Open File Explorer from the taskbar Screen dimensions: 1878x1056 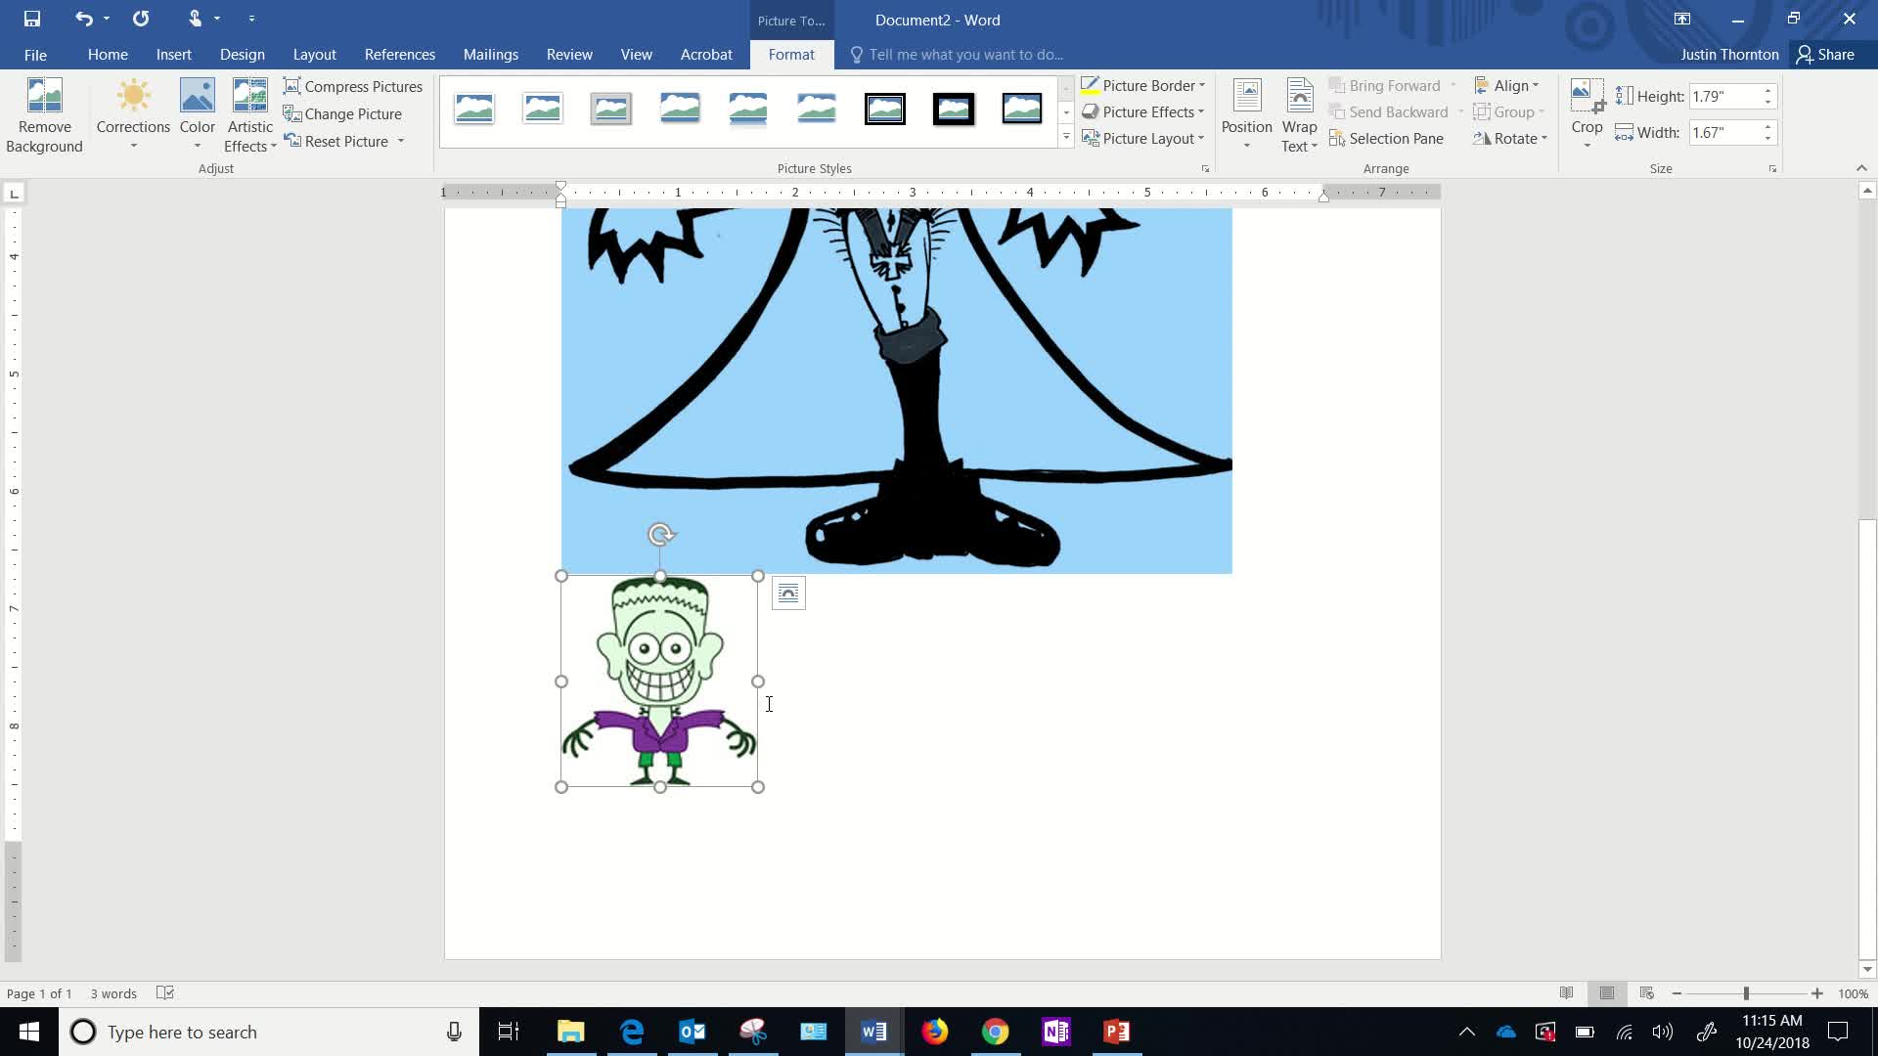point(570,1032)
